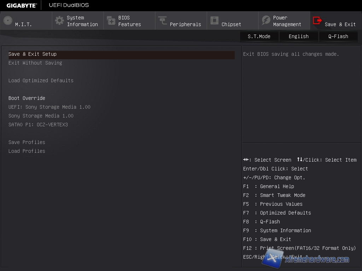Click the GIGABYTE logo

click(21, 5)
